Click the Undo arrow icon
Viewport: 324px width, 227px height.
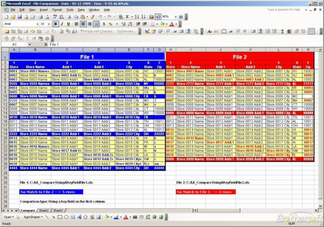tap(100, 17)
